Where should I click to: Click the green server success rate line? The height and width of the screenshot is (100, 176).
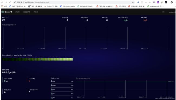coord(125,82)
